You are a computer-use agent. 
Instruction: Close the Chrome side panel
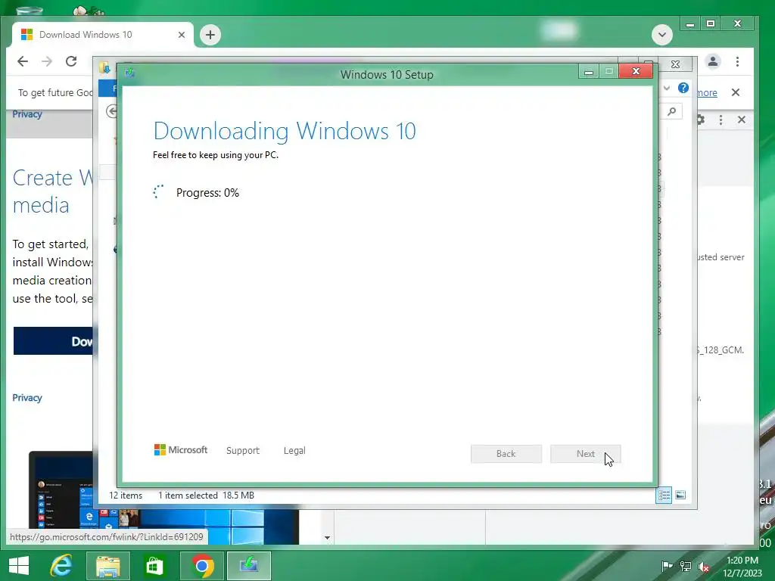[742, 120]
